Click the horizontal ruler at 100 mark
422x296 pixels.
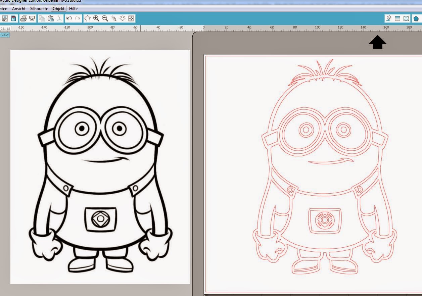coord(318,28)
